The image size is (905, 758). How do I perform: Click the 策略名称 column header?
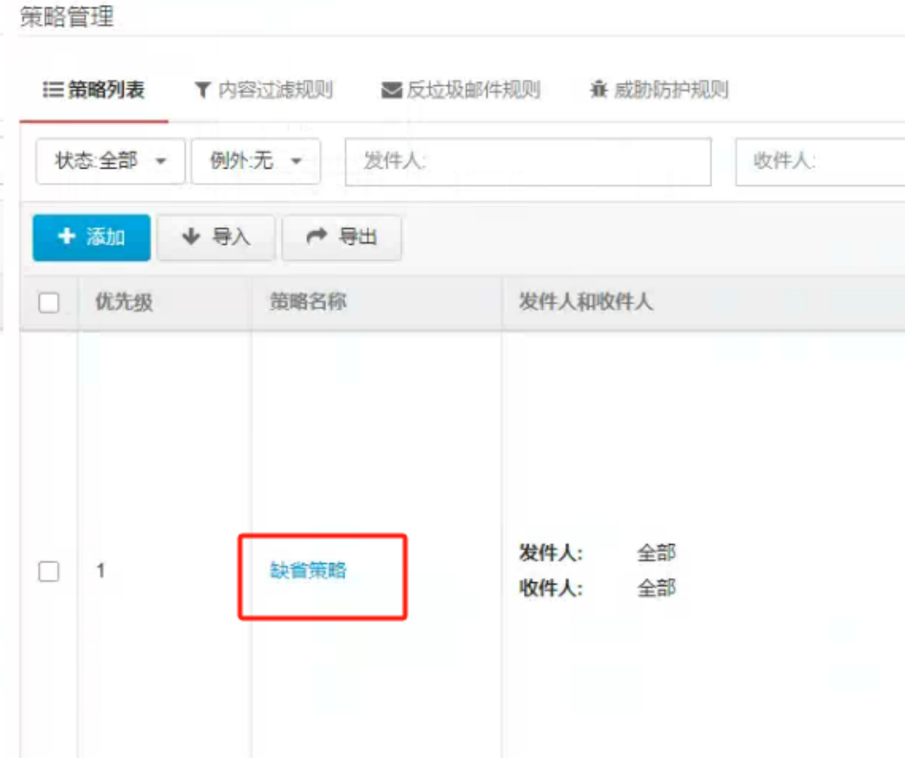pyautogui.click(x=308, y=302)
